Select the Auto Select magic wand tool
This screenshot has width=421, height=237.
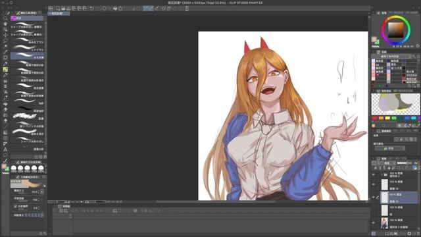pos(5,47)
